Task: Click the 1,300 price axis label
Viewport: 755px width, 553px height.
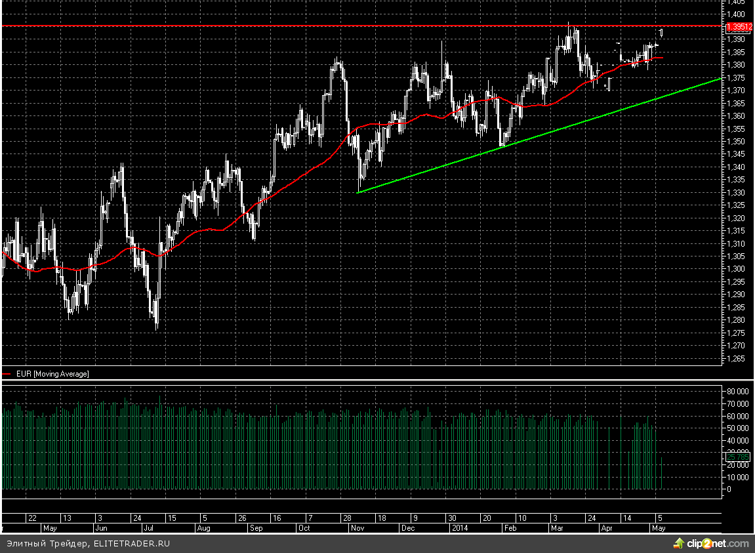Action: 735,269
